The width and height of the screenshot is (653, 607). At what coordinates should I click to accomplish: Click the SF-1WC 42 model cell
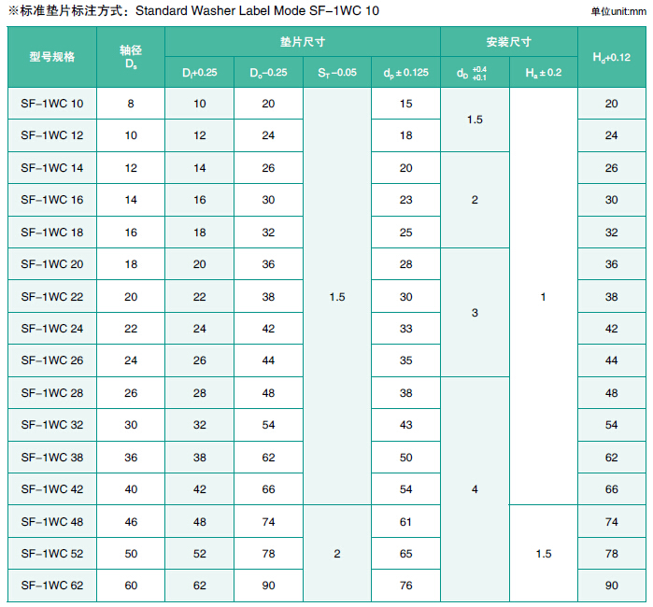(x=52, y=489)
